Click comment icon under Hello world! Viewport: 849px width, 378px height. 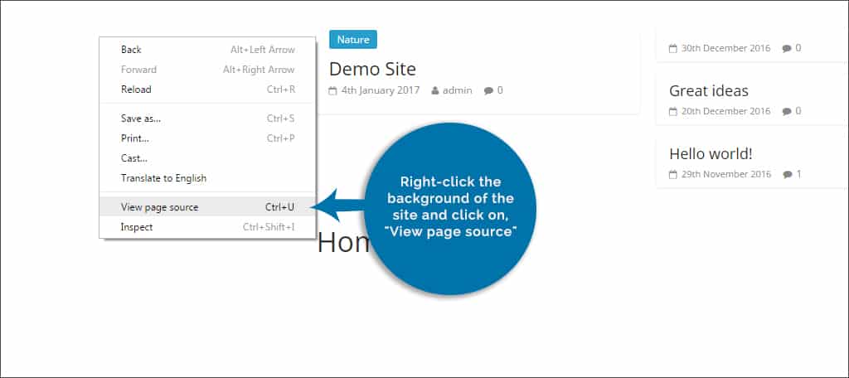pyautogui.click(x=788, y=174)
